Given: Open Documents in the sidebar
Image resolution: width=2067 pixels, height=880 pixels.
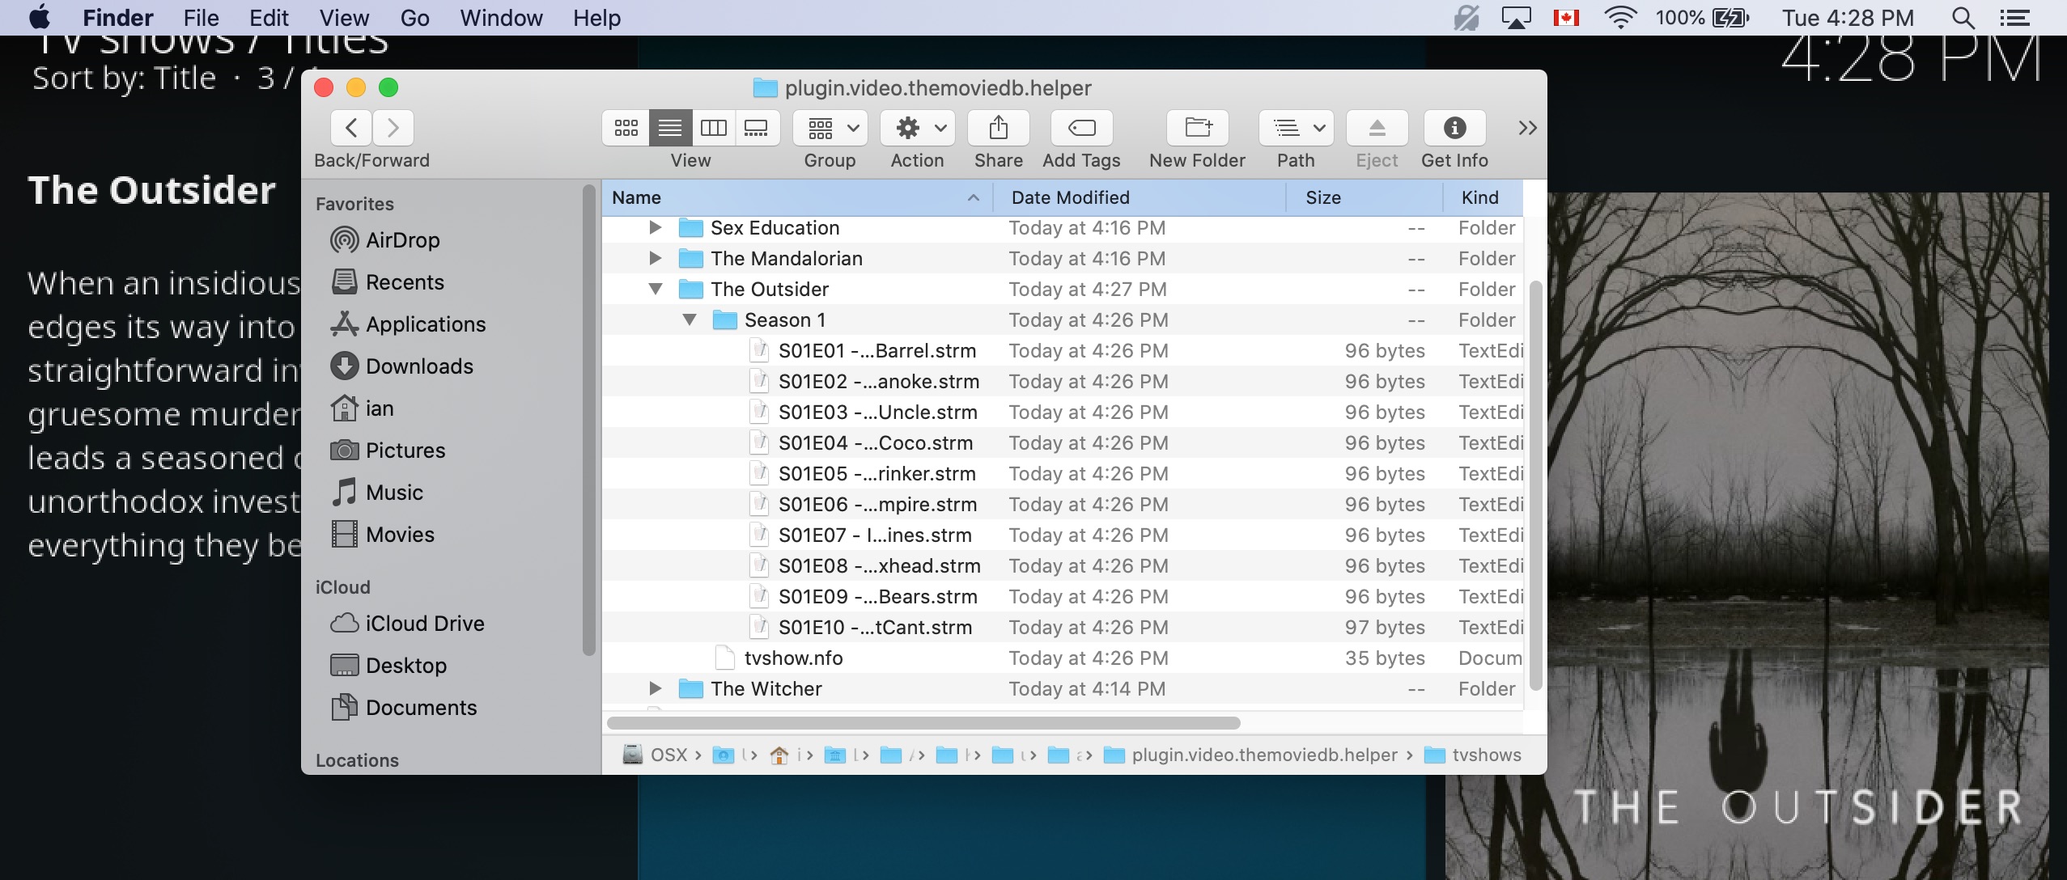Looking at the screenshot, I should (404, 708).
